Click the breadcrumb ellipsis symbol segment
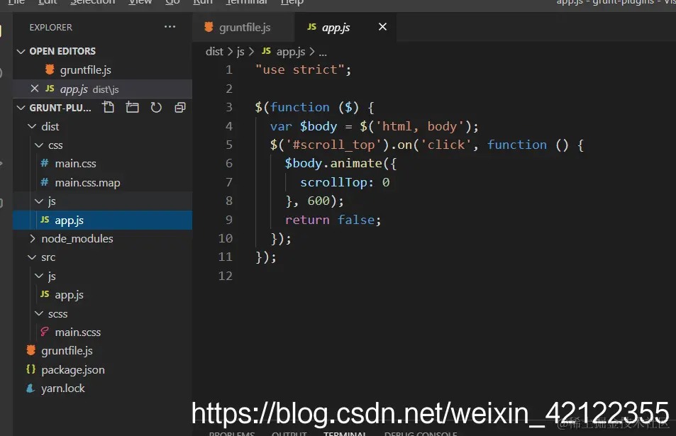This screenshot has width=676, height=436. (323, 52)
